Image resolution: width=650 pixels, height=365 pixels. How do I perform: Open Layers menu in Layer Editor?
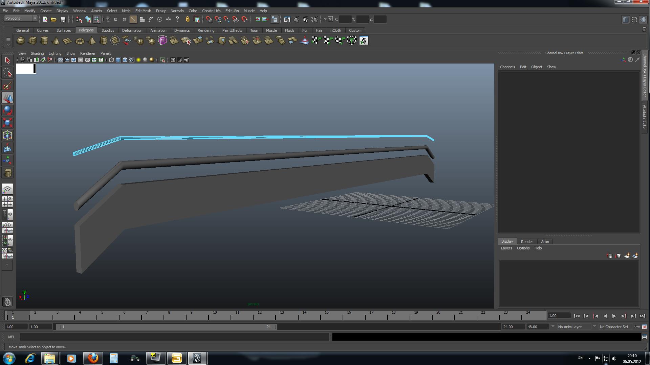click(x=506, y=248)
